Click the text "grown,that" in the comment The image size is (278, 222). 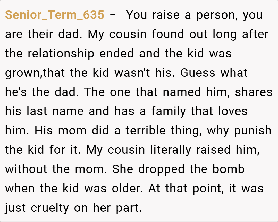point(36,73)
